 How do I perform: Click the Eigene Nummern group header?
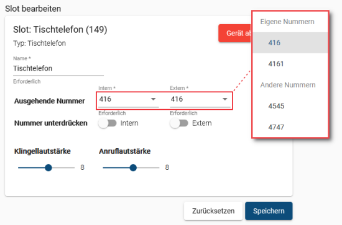click(287, 22)
